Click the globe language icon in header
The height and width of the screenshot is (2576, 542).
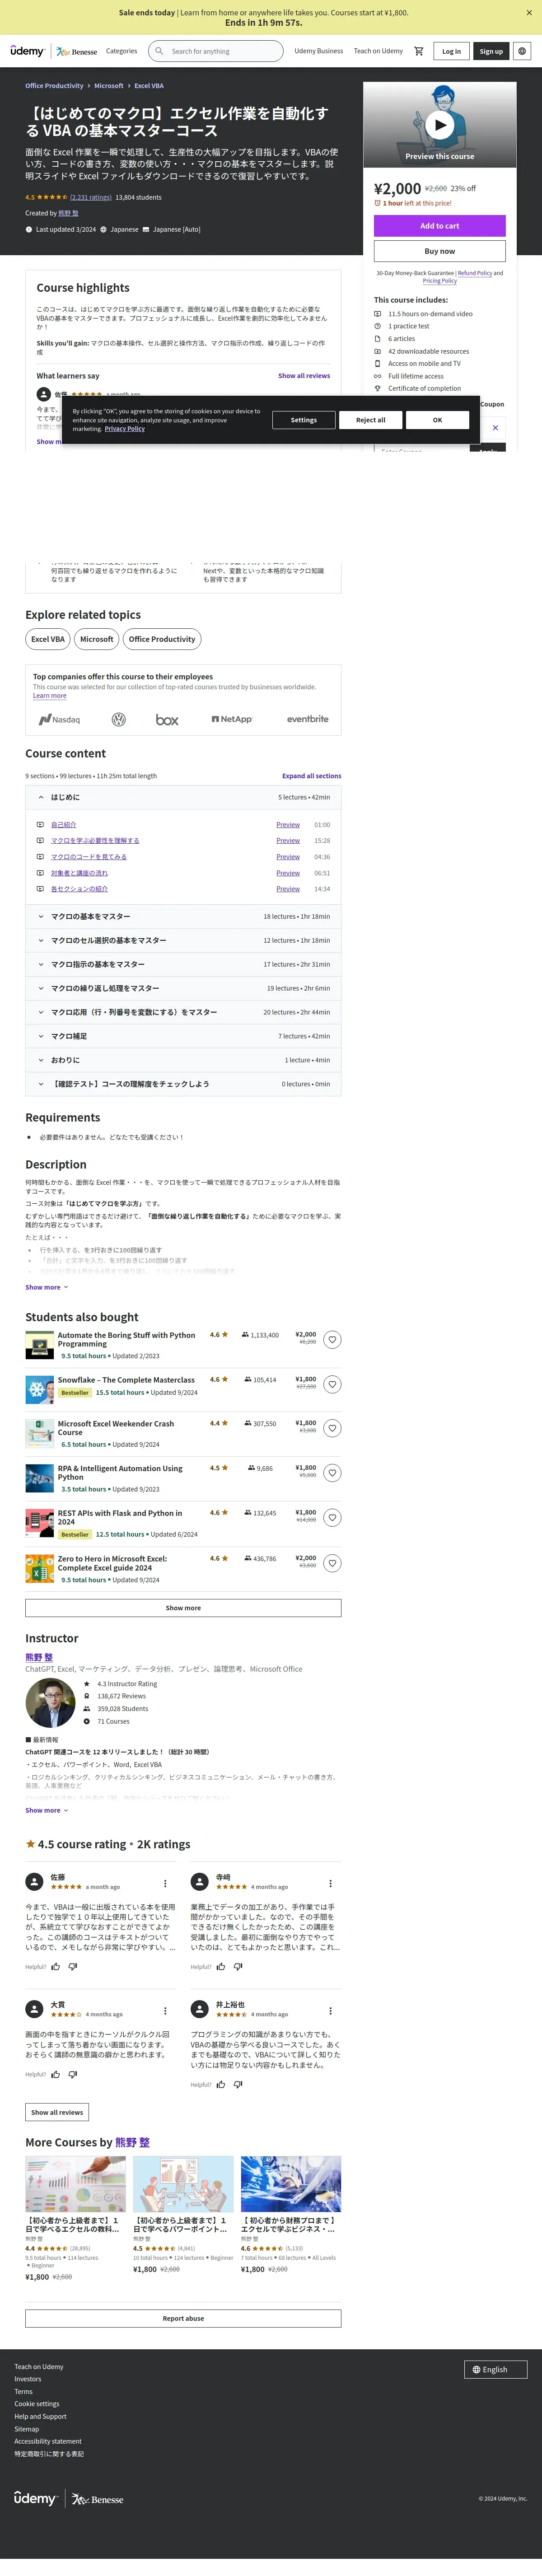click(522, 51)
